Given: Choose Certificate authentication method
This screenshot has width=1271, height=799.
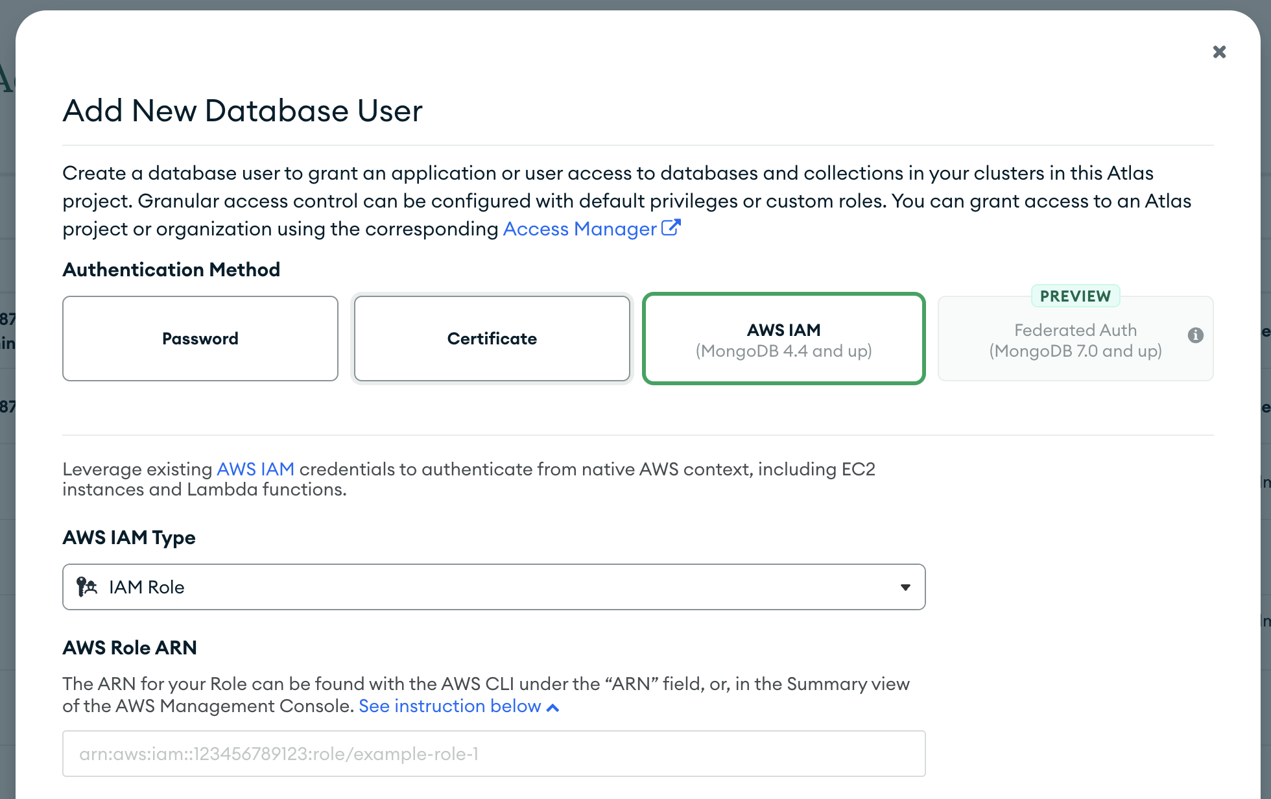Looking at the screenshot, I should 492,339.
